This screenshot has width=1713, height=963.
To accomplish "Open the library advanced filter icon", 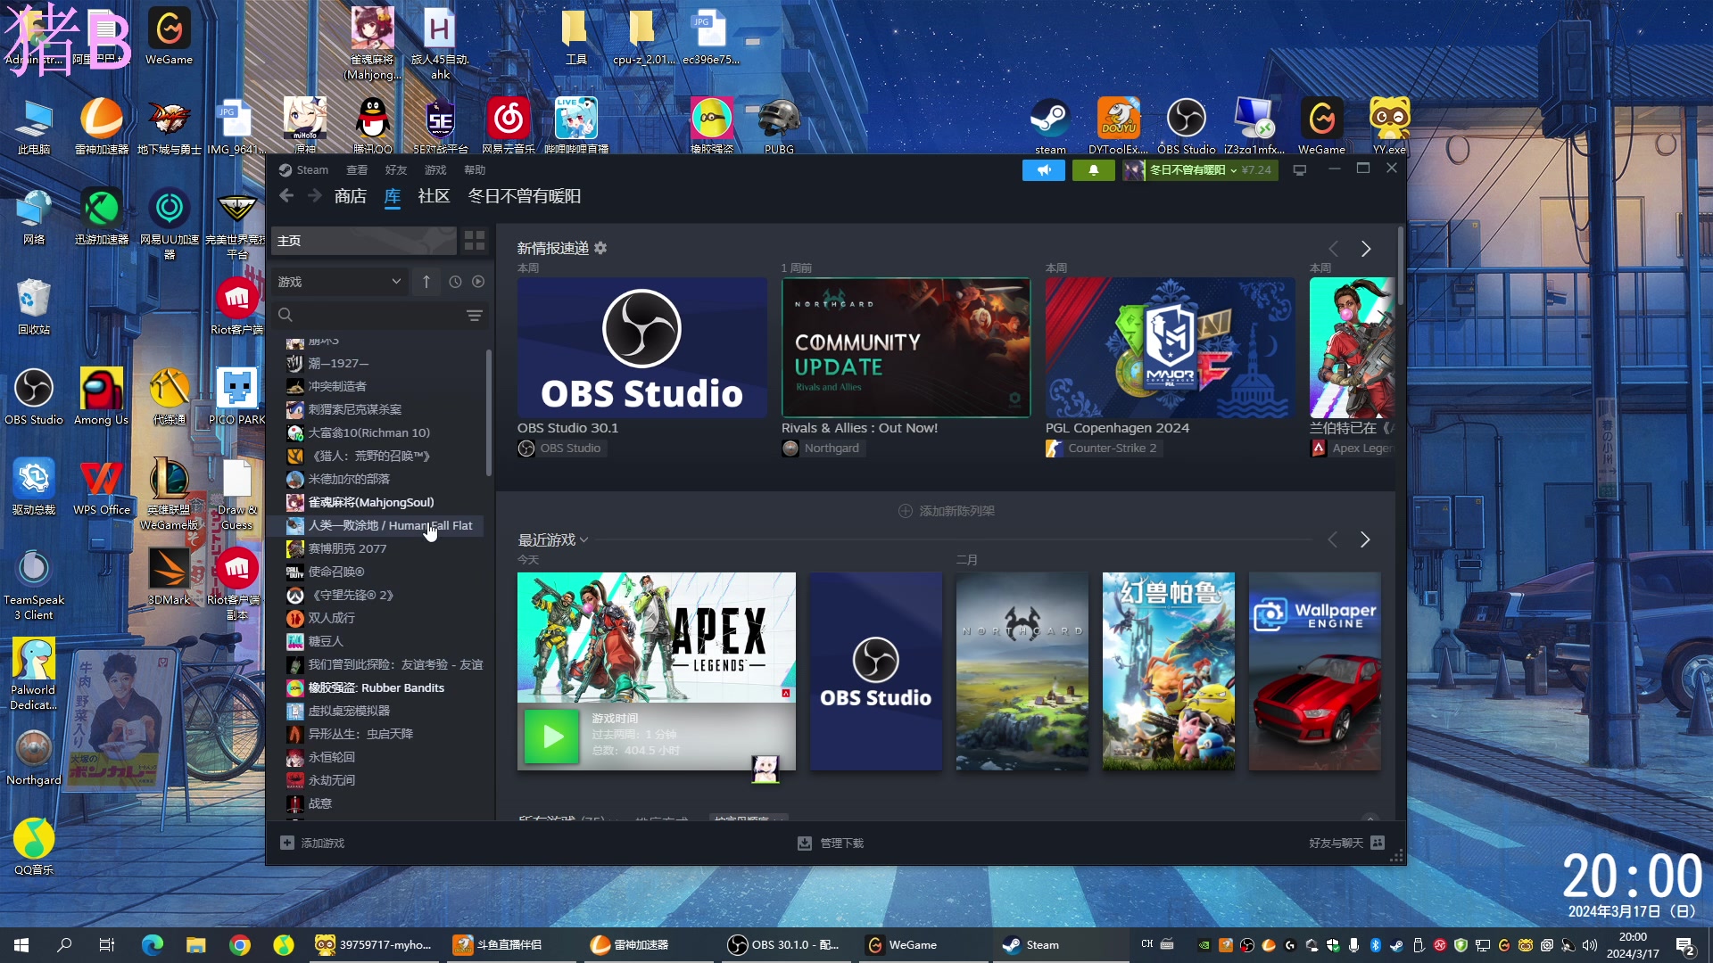I will [x=475, y=316].
